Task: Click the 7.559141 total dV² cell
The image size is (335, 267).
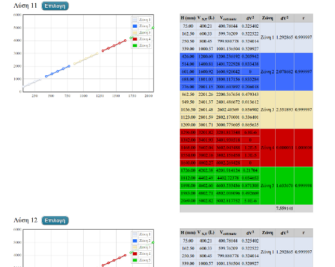Action: [285, 208]
